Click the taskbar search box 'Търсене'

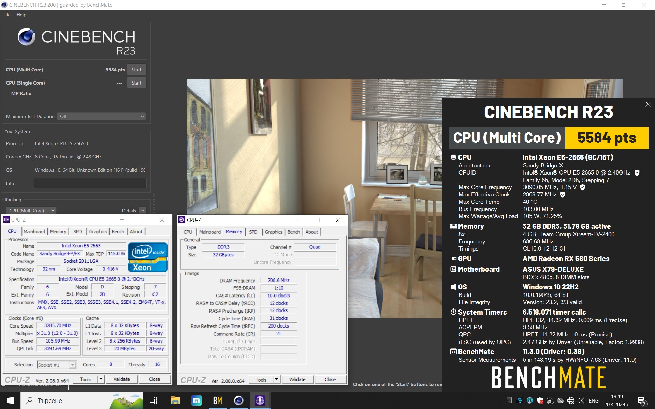point(82,400)
